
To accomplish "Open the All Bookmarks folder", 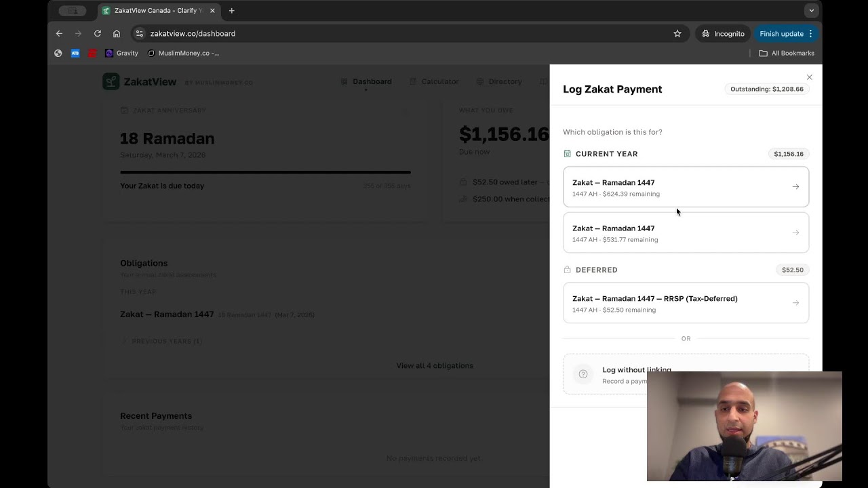I will click(787, 53).
